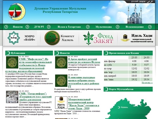Click thumbnail of имам-мухтасибов news item

[x=61, y=81]
